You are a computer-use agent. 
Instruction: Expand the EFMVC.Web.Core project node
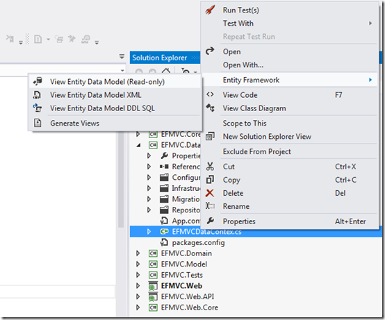138,308
